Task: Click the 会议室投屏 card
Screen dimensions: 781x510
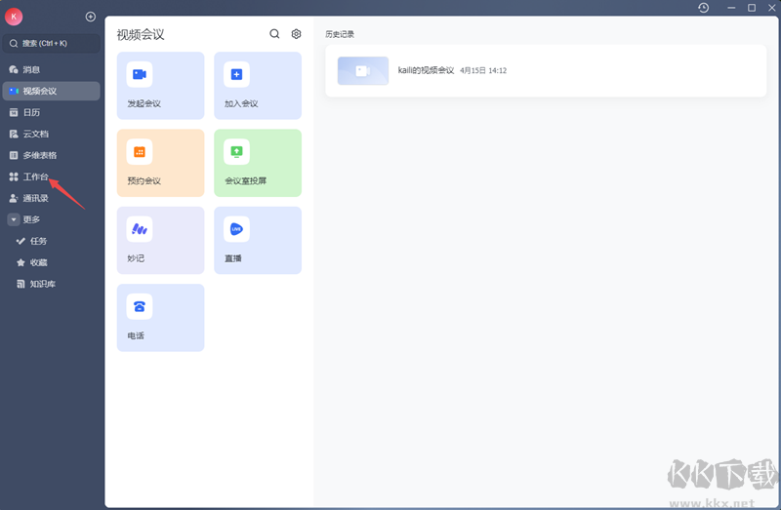Action: (x=258, y=163)
